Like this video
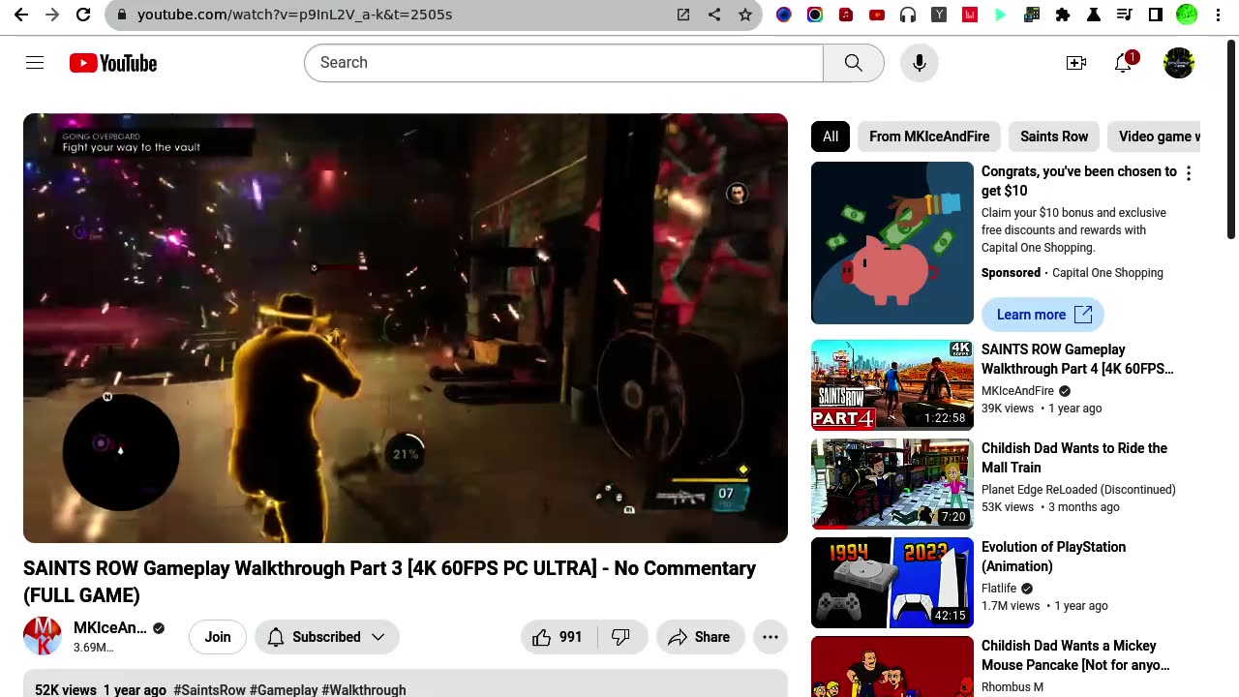1239x697 pixels. [559, 637]
